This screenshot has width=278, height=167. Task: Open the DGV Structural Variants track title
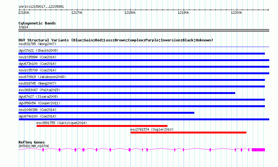(x=116, y=40)
